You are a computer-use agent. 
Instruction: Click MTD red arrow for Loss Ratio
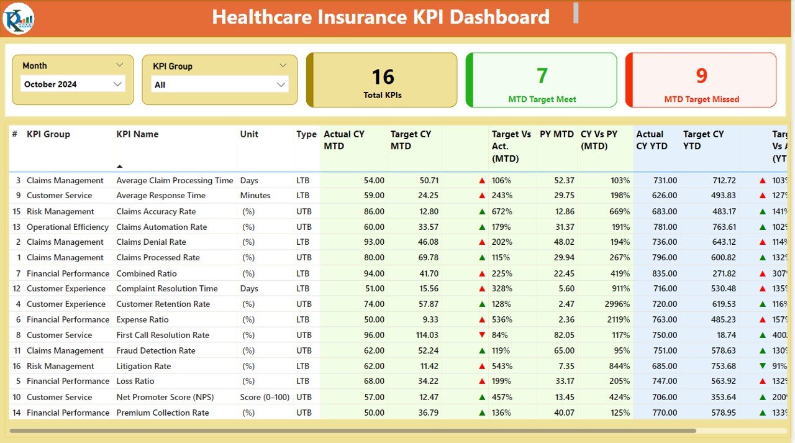482,381
